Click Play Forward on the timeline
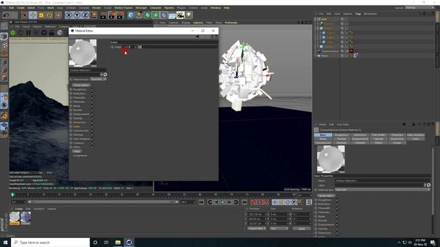Screen dimensions: 440x247 click(223, 202)
